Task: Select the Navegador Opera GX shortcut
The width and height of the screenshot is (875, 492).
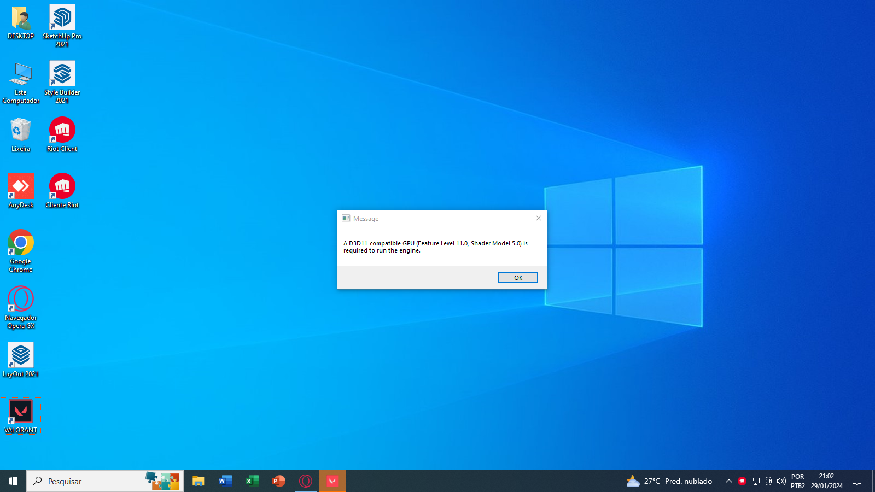Action: [x=21, y=308]
